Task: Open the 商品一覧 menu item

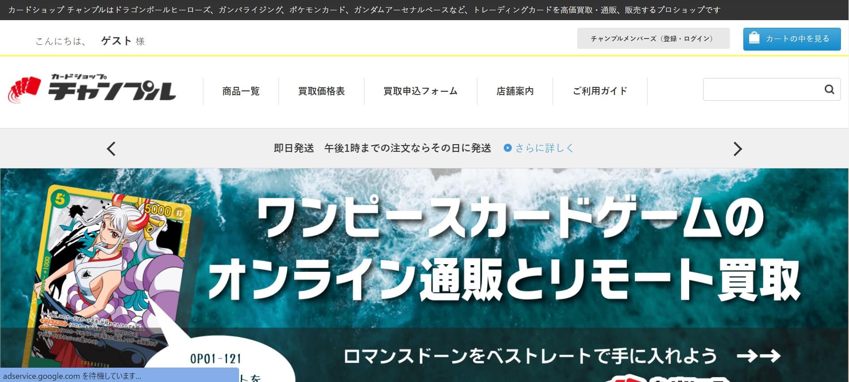Action: (241, 91)
